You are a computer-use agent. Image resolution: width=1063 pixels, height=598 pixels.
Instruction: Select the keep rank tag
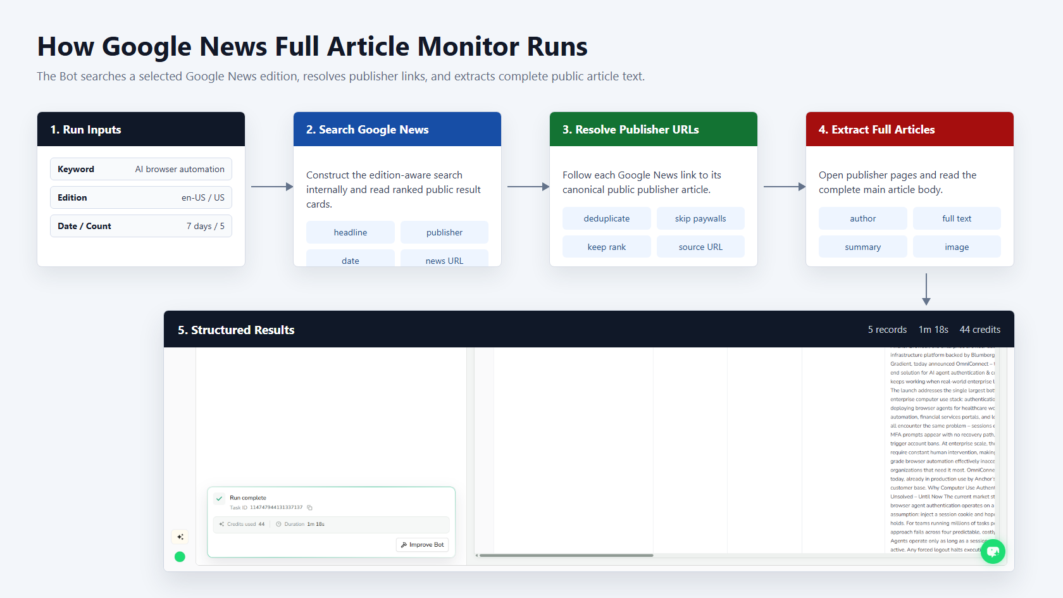[607, 247]
